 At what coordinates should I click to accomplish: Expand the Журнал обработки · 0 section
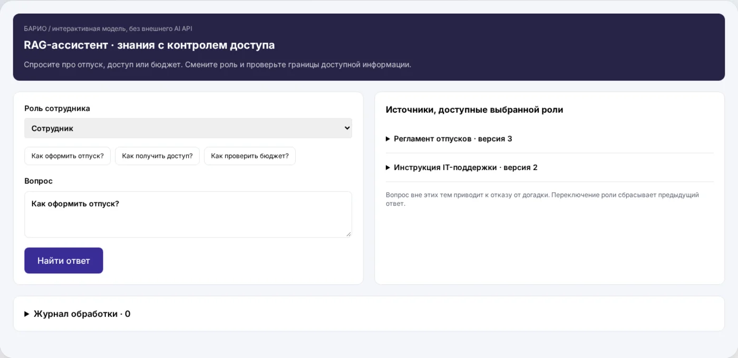tap(369, 314)
